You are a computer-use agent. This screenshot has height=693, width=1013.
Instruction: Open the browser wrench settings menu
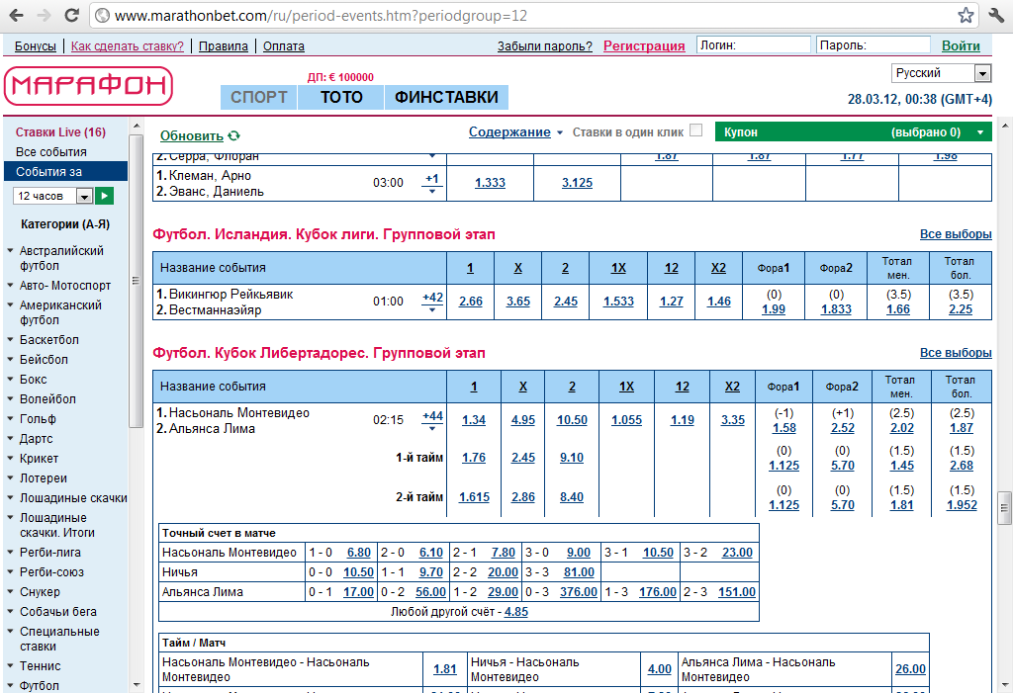[996, 16]
